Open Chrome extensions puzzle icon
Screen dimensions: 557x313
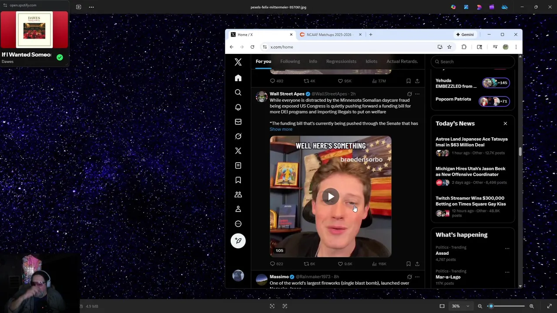[464, 47]
